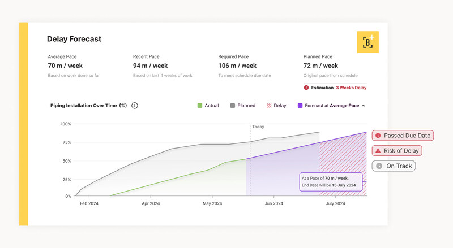The height and width of the screenshot is (248, 453).
Task: Open the Average Pace forecast selector
Action: [345, 106]
